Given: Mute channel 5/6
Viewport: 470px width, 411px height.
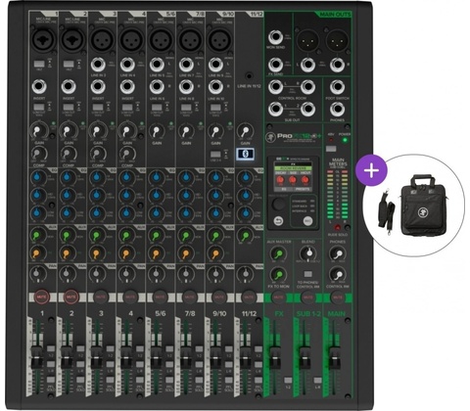Looking at the screenshot, I should pyautogui.click(x=160, y=297).
